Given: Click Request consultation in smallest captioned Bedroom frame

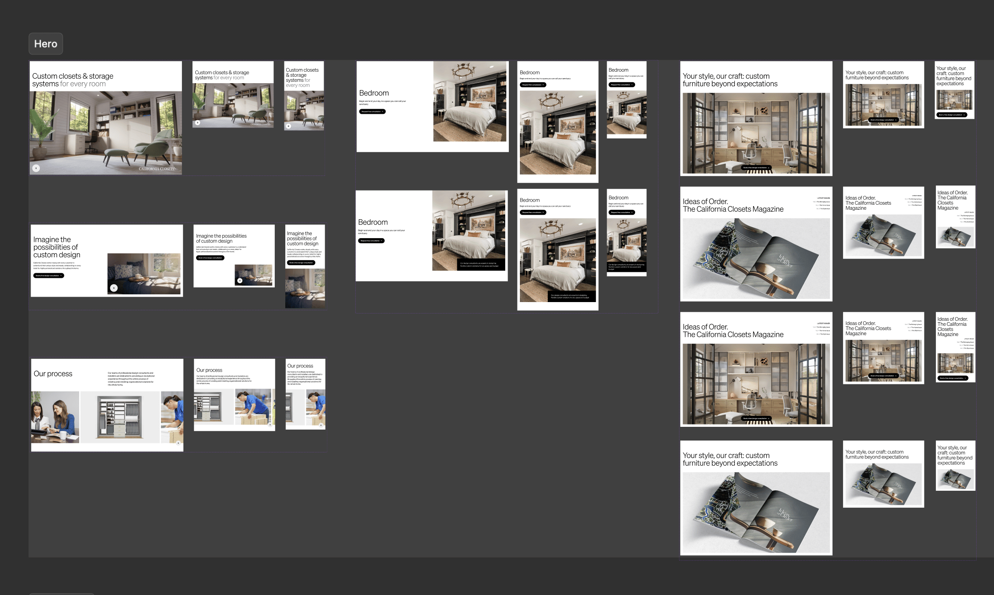Looking at the screenshot, I should click(622, 212).
